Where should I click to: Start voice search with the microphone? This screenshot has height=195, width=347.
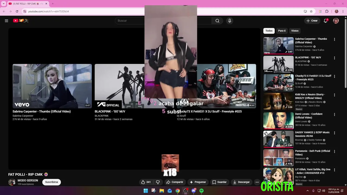(230, 21)
